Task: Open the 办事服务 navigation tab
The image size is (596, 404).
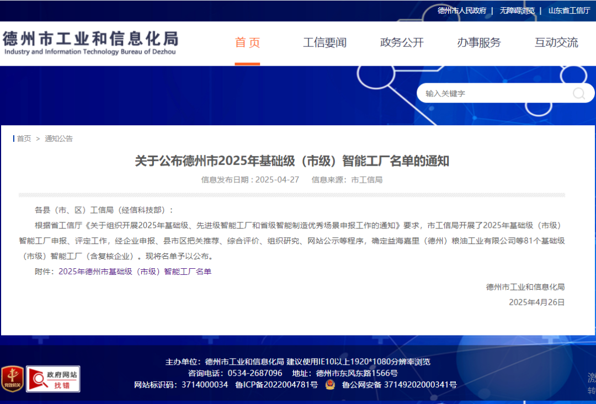Action: 479,42
